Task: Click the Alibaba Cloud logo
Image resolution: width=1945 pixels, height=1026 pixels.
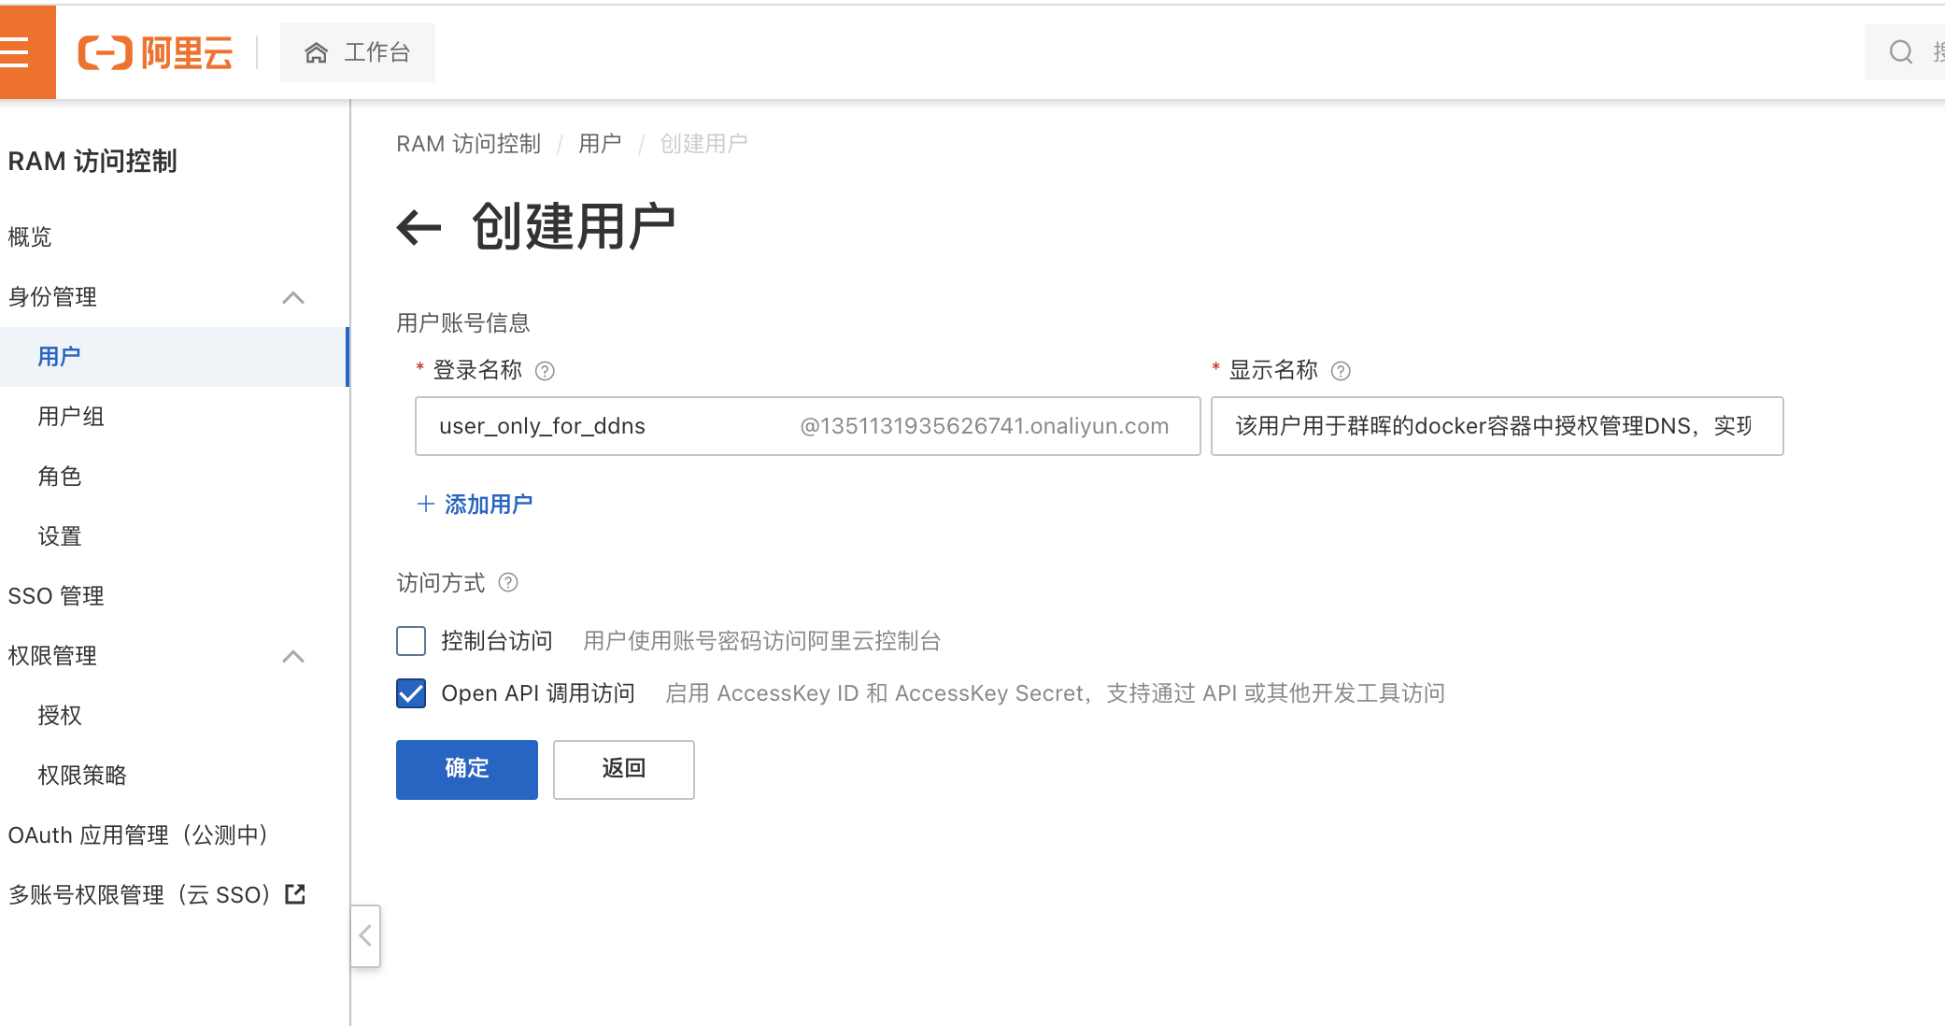Action: 155,52
